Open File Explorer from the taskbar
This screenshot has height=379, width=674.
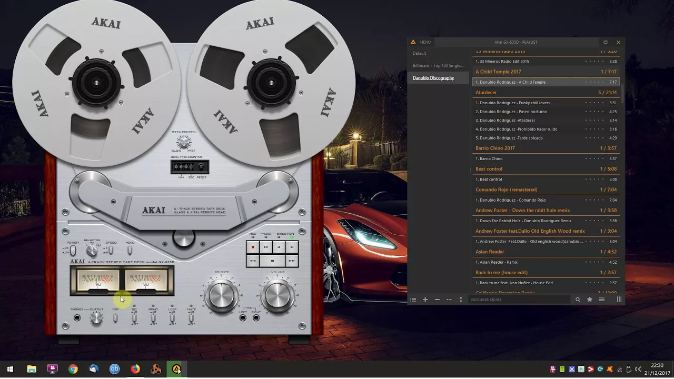tap(32, 369)
